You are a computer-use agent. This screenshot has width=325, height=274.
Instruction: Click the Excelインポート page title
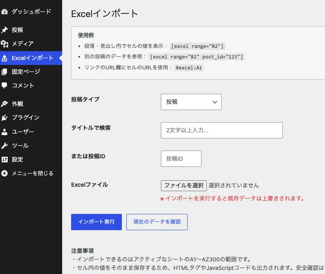[x=104, y=14]
